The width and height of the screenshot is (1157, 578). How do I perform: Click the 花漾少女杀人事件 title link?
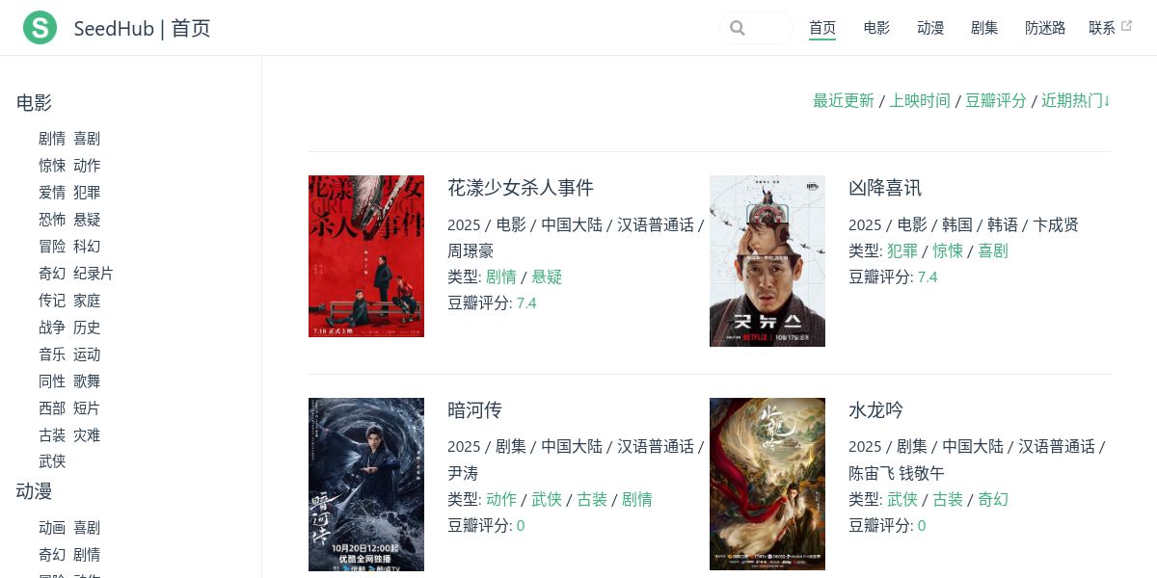tap(521, 188)
